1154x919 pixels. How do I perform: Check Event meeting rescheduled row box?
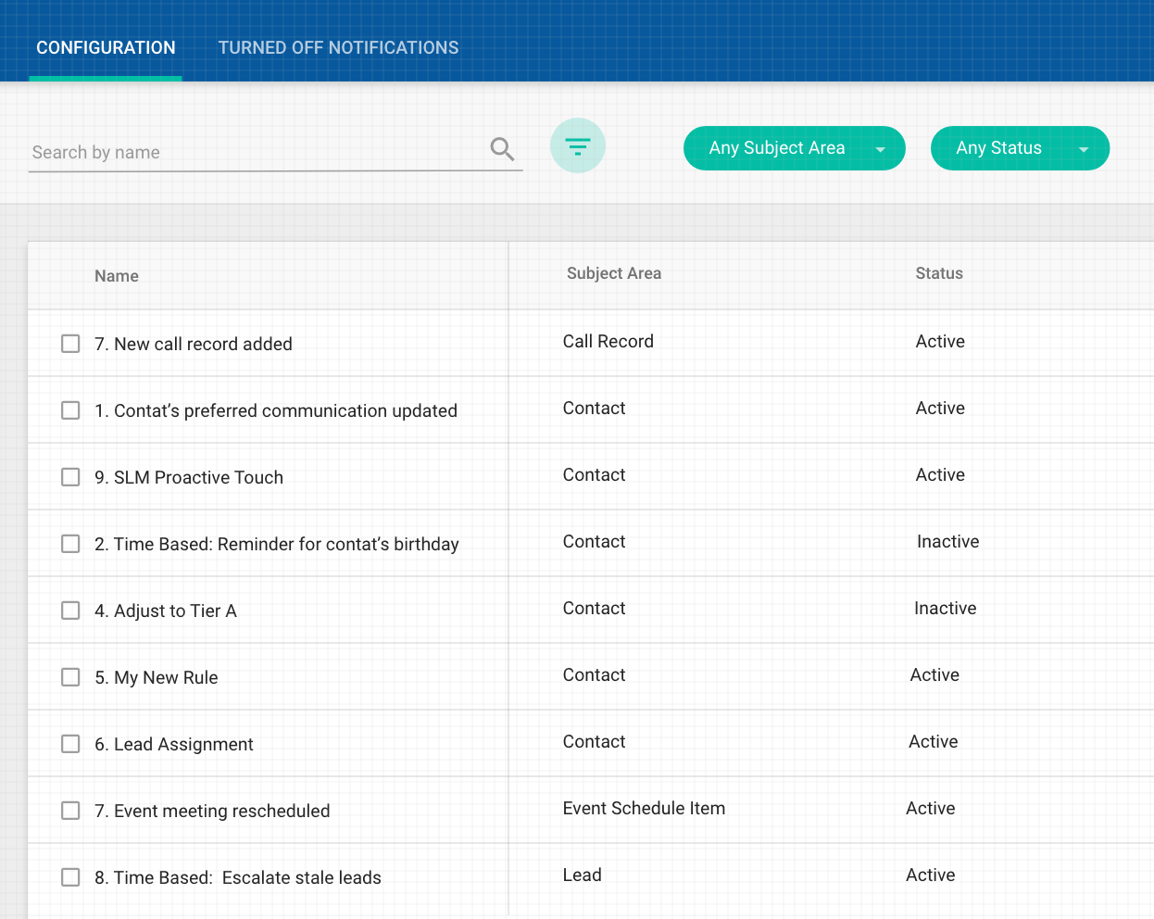[x=70, y=811]
